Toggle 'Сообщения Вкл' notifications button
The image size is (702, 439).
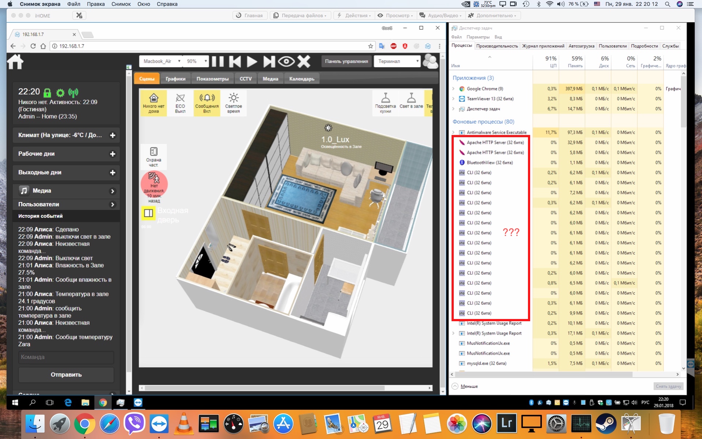pos(207,103)
